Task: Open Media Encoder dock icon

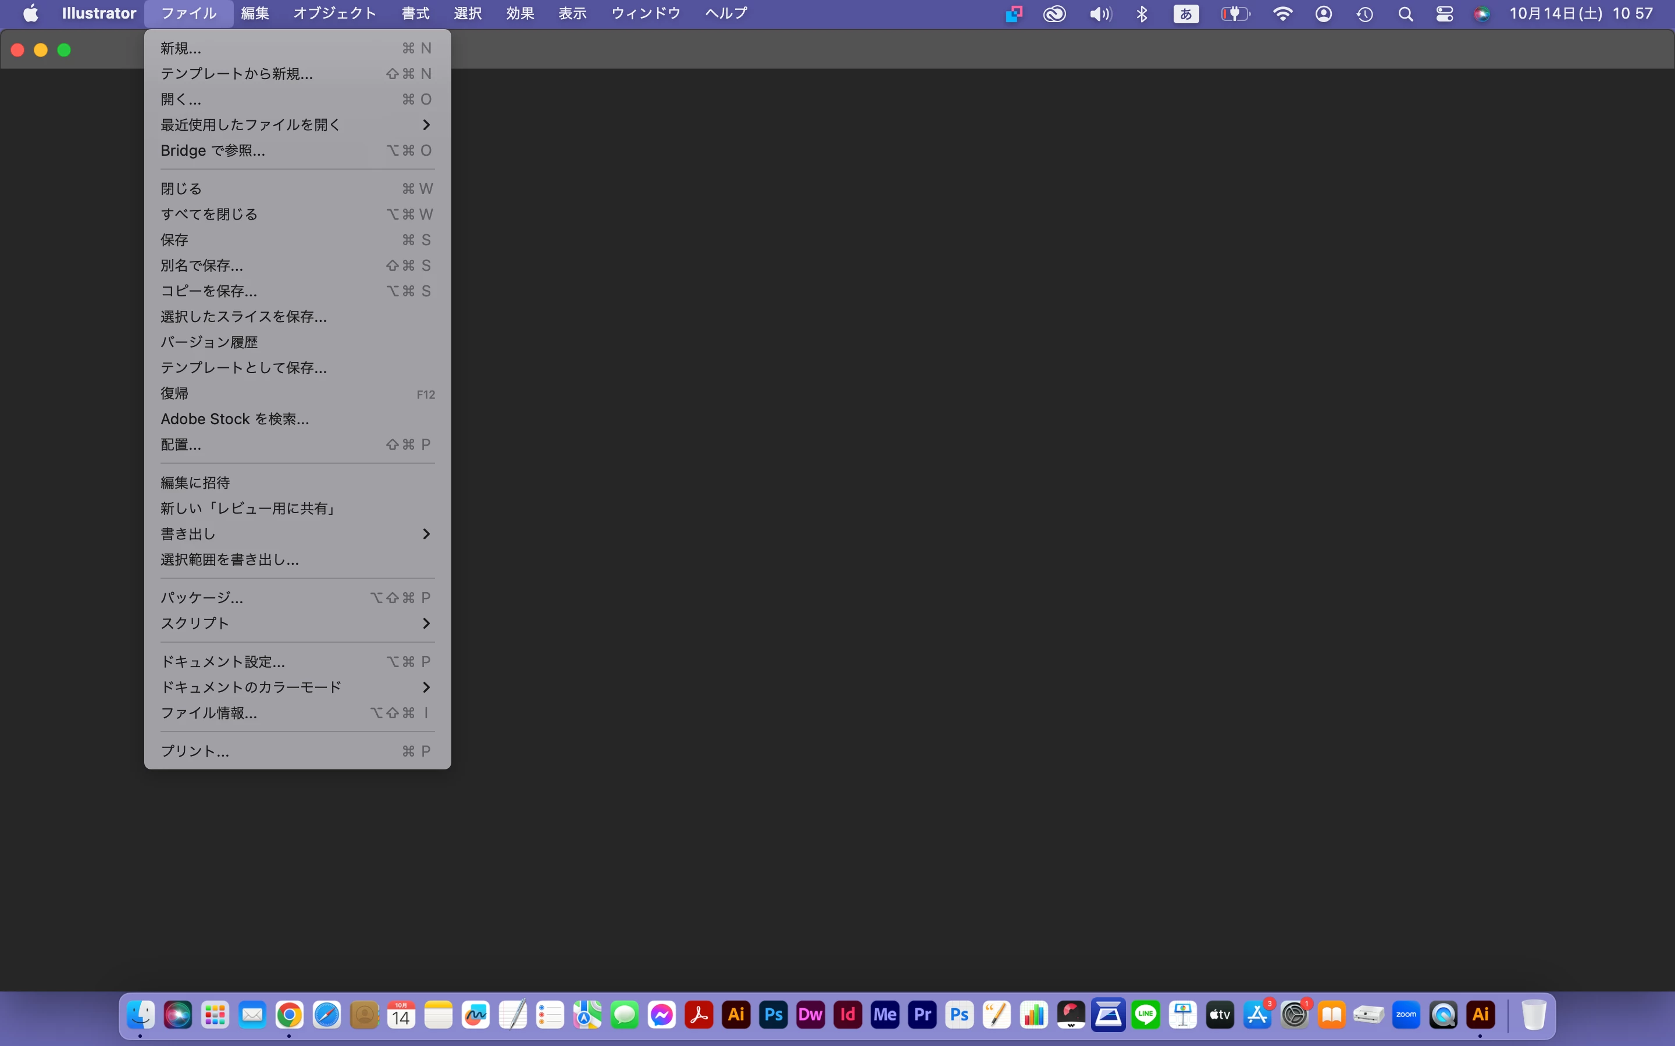Action: [885, 1015]
